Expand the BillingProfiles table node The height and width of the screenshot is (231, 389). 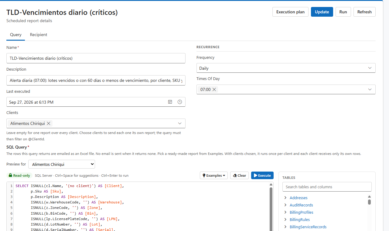[285, 212]
